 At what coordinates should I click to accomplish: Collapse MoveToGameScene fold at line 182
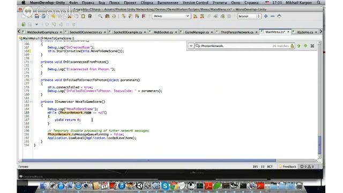[31, 102]
